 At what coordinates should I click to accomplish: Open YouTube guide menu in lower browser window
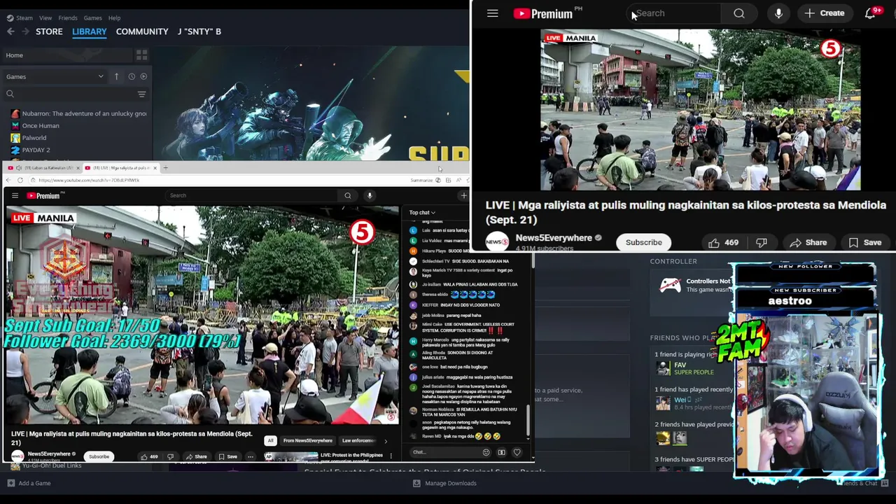[x=15, y=196]
